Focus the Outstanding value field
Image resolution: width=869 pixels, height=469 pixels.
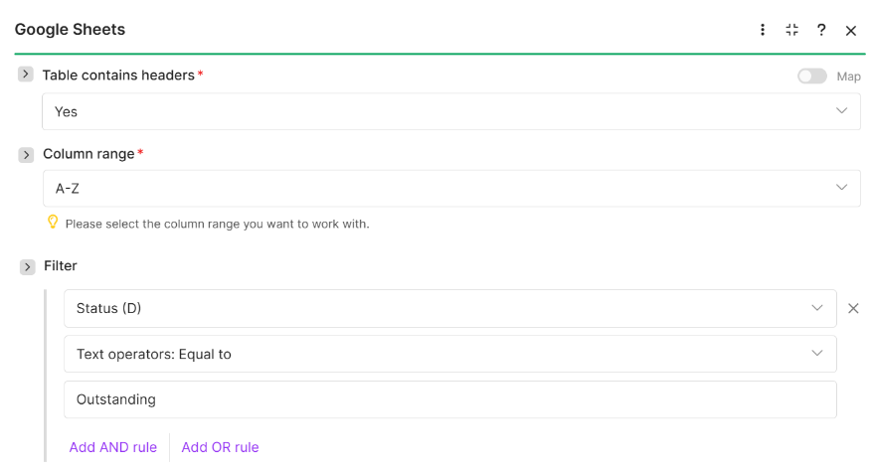pos(450,399)
